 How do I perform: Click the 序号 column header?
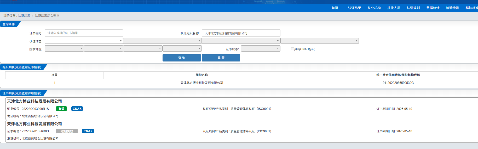pos(54,75)
